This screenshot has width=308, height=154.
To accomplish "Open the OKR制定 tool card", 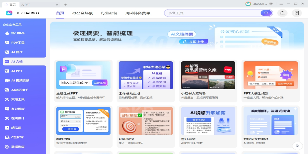I will click(x=146, y=121).
